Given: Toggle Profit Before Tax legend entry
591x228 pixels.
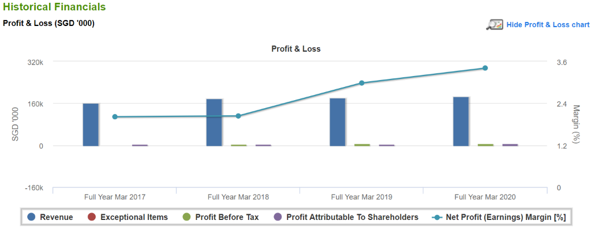Looking at the screenshot, I should [220, 217].
